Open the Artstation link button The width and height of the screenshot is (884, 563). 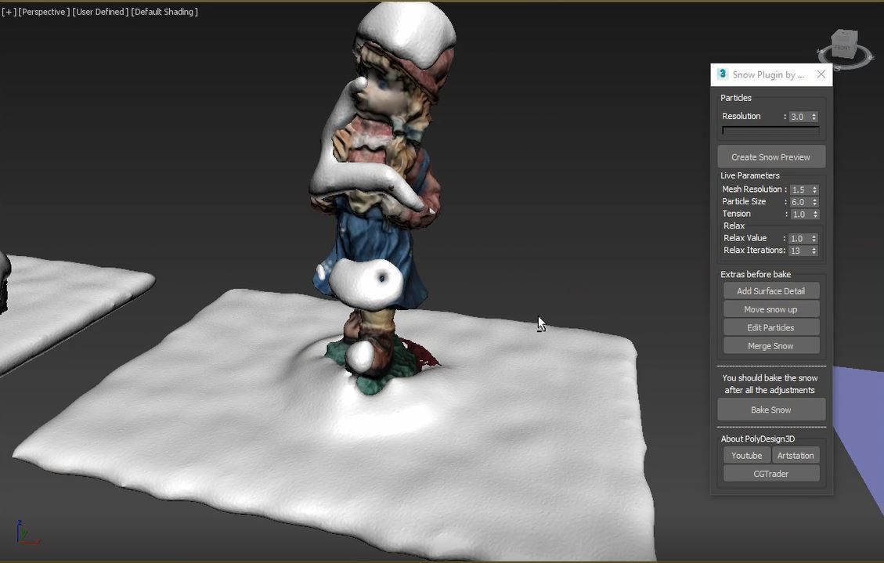pos(796,456)
